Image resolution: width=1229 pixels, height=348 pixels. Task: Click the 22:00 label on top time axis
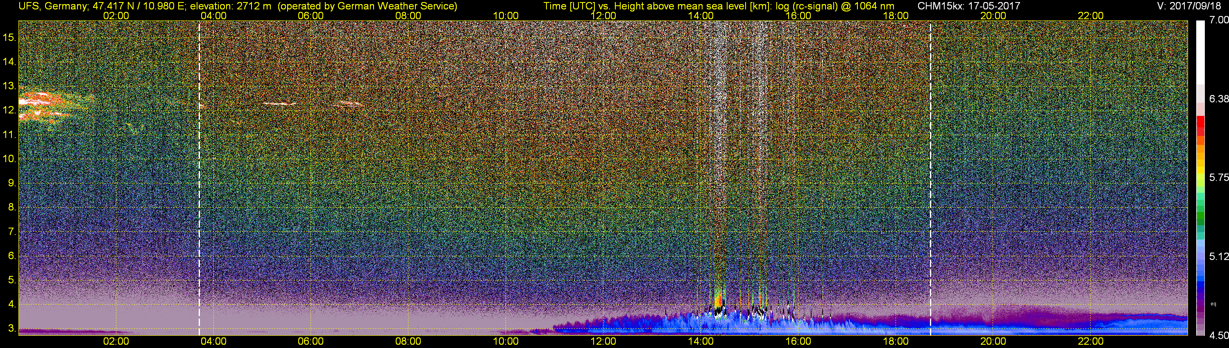1091,16
